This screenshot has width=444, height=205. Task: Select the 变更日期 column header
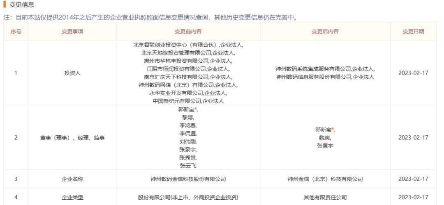pyautogui.click(x=414, y=31)
